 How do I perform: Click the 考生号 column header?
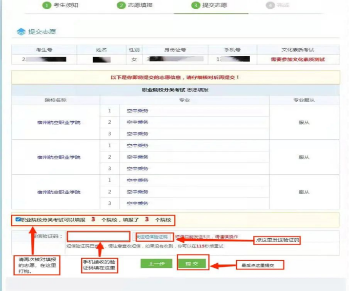pos(45,50)
